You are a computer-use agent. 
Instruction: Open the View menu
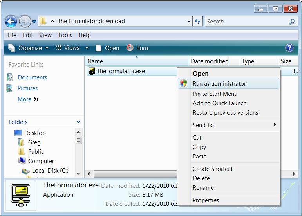click(x=45, y=35)
